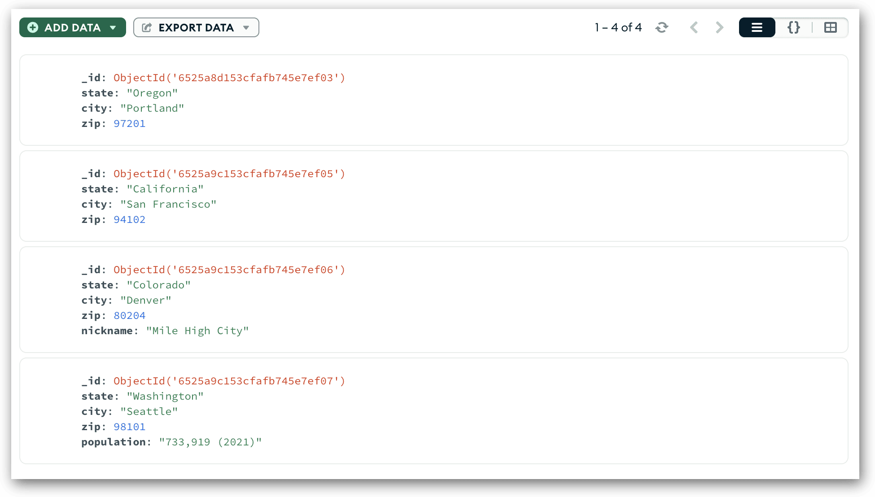Click the 1 – 4 of 4 count
This screenshot has height=497, width=875.
click(x=618, y=27)
